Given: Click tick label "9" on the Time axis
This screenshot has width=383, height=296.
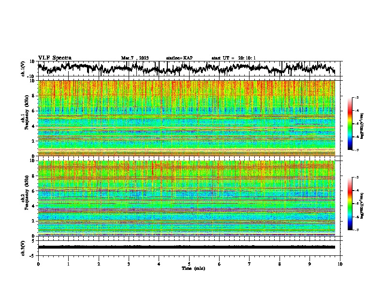Looking at the screenshot, I should 309,264.
